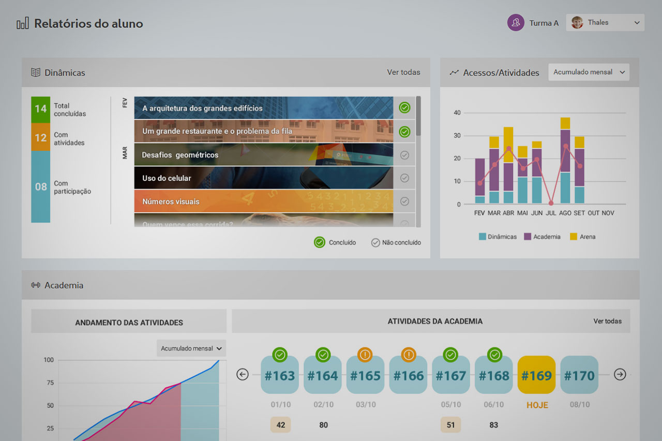Click Ver todas in the Dinâmicas panel
The height and width of the screenshot is (441, 662).
[x=403, y=72]
